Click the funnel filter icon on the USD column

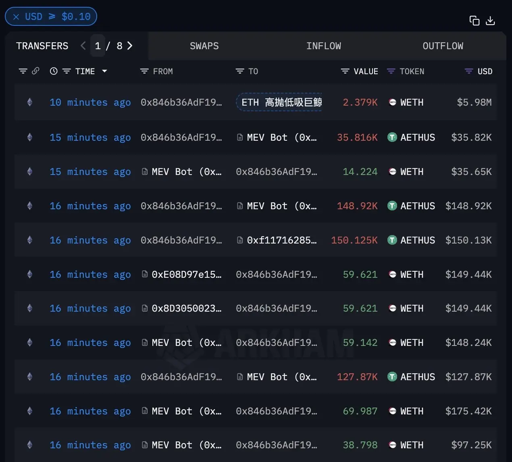pyautogui.click(x=468, y=71)
